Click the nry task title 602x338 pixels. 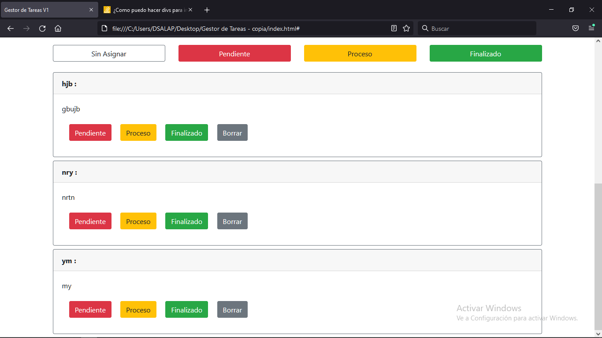pos(70,173)
